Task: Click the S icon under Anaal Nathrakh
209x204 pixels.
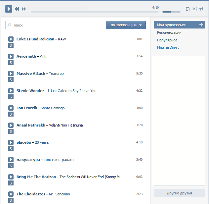Action: [11, 131]
